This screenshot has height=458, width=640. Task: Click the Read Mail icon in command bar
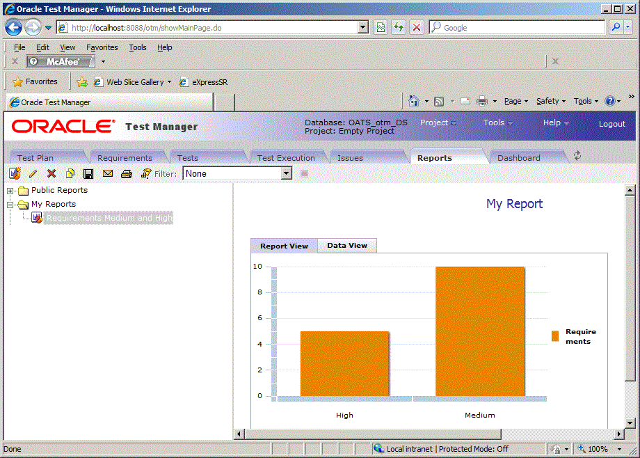pos(465,101)
